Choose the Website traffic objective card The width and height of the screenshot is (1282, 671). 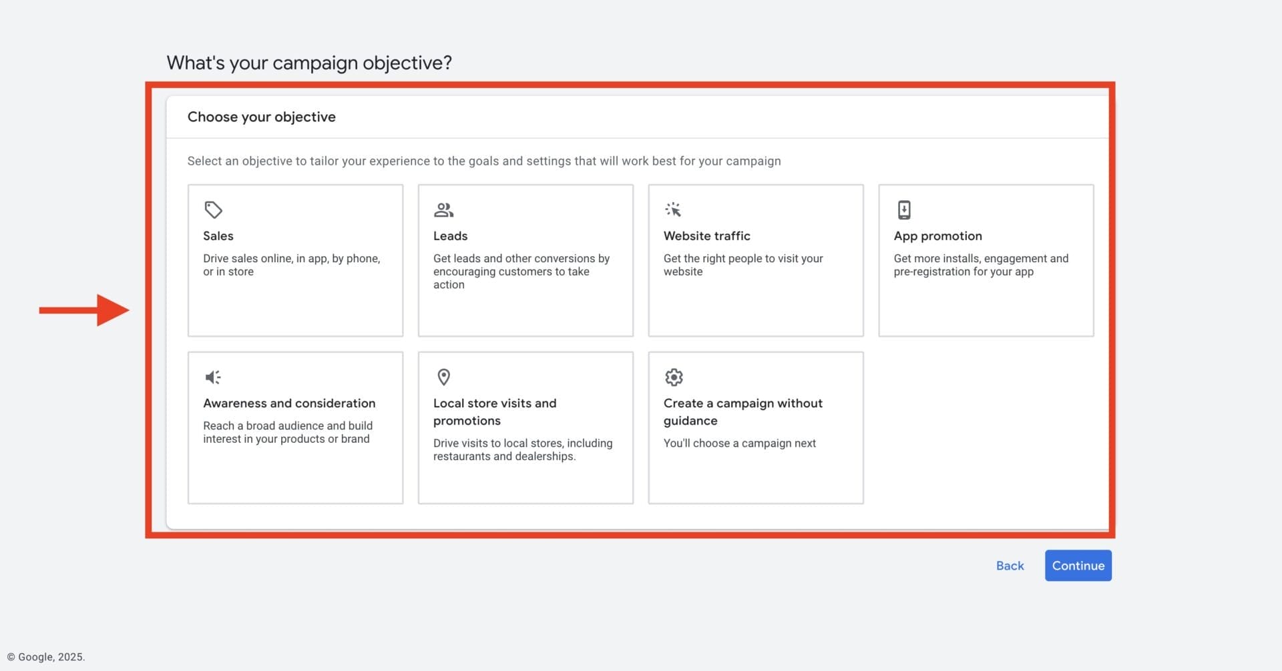(x=756, y=260)
